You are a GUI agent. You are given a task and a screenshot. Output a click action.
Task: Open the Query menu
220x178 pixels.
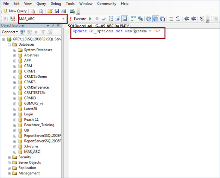click(41, 4)
